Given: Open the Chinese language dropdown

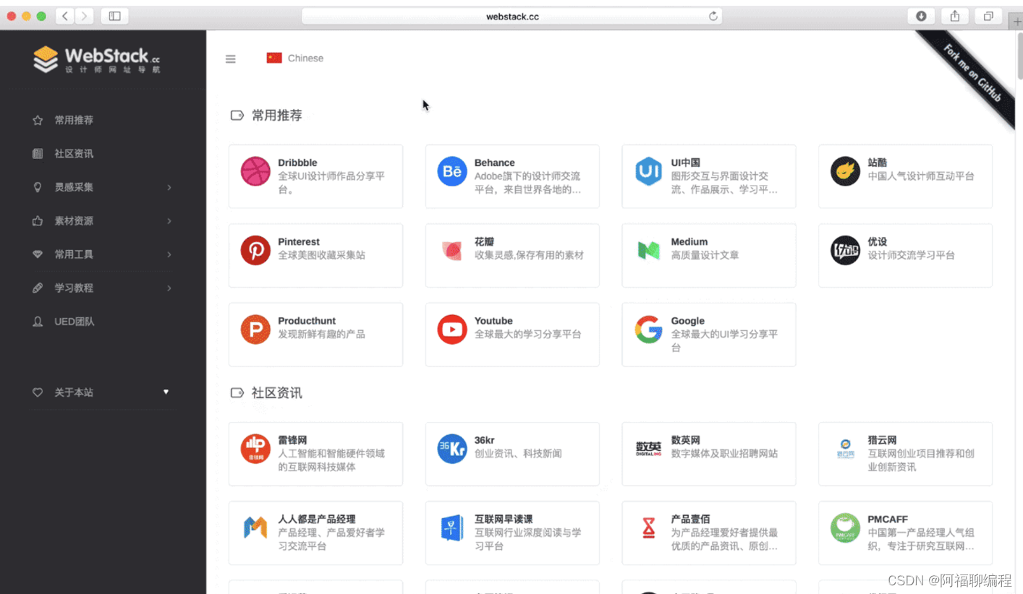Looking at the screenshot, I should coord(295,59).
